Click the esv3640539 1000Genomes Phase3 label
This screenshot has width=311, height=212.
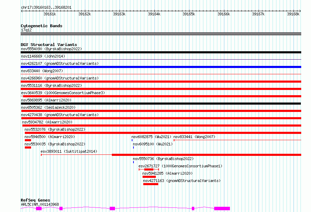click(x=63, y=93)
